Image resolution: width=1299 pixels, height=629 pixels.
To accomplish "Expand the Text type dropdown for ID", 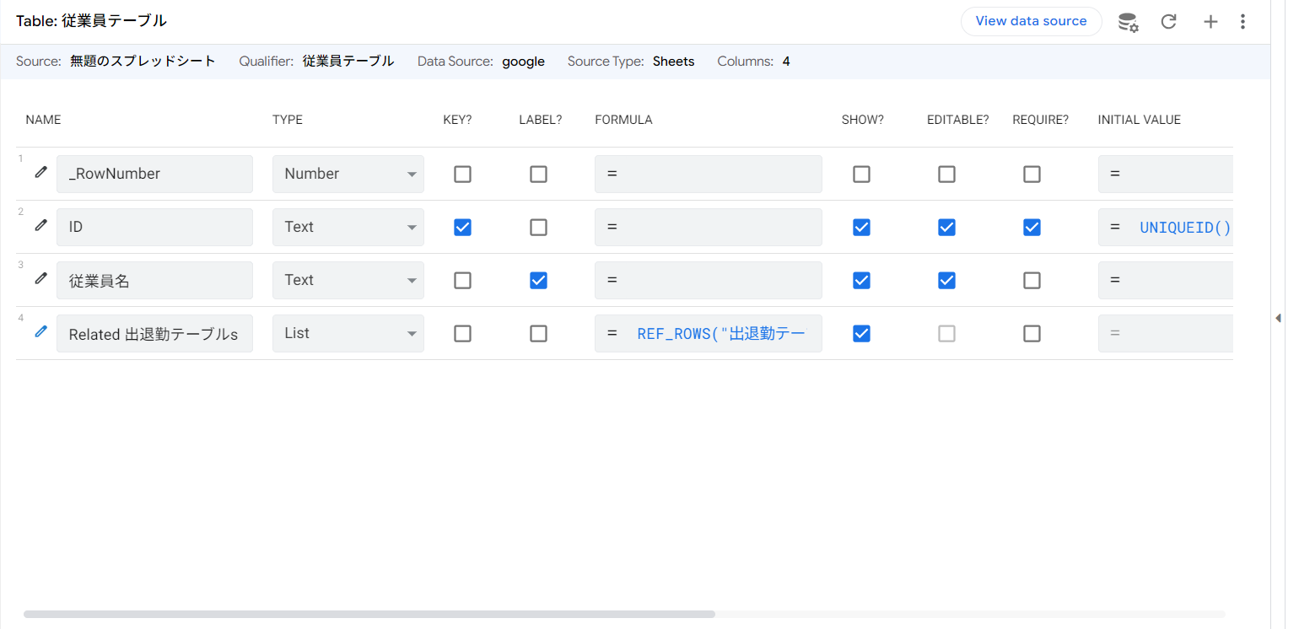I will 348,227.
